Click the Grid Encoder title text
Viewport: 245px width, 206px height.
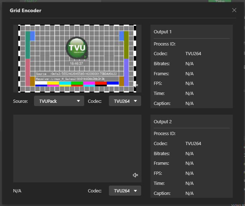[25, 10]
